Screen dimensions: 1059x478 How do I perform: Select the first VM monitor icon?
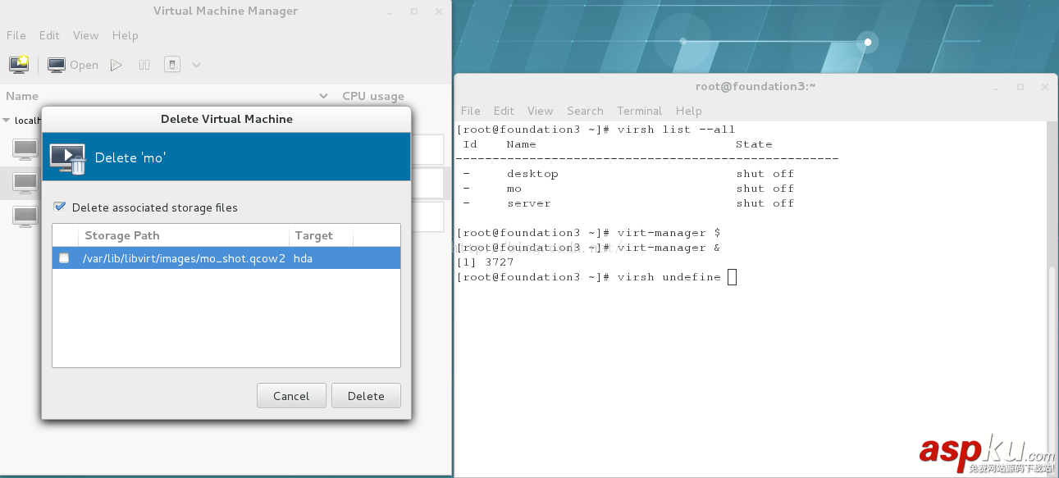point(25,149)
